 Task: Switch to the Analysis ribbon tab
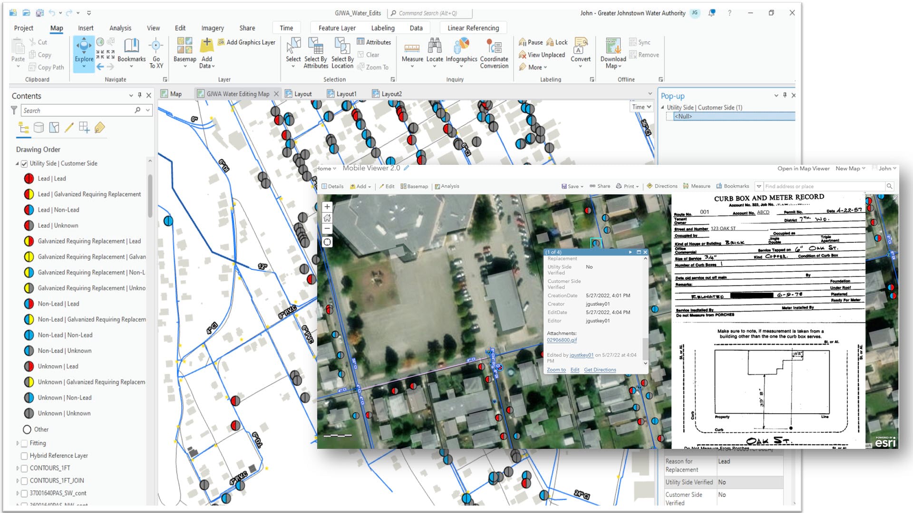point(120,28)
